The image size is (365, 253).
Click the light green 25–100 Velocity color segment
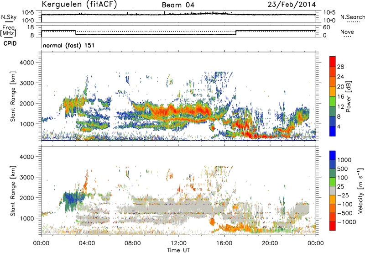click(x=333, y=182)
